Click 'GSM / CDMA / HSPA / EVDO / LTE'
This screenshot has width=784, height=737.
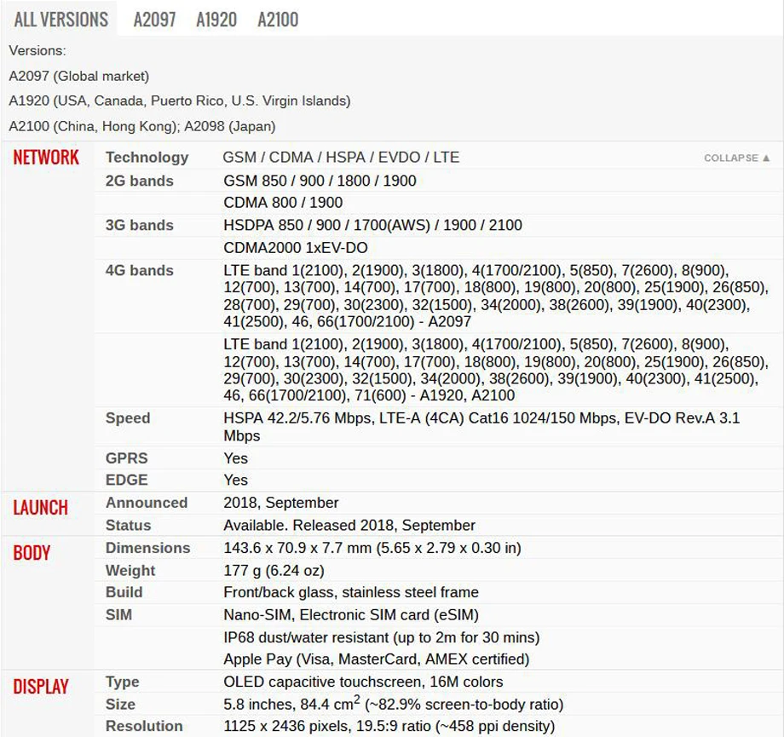tap(341, 158)
